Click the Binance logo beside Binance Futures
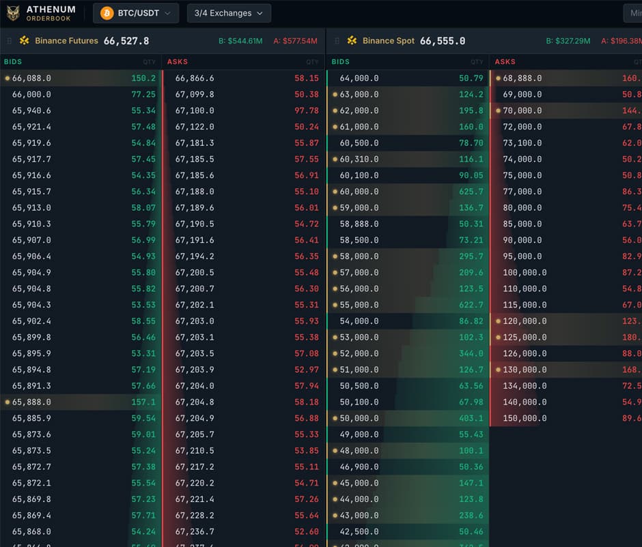642x547 pixels. 25,41
